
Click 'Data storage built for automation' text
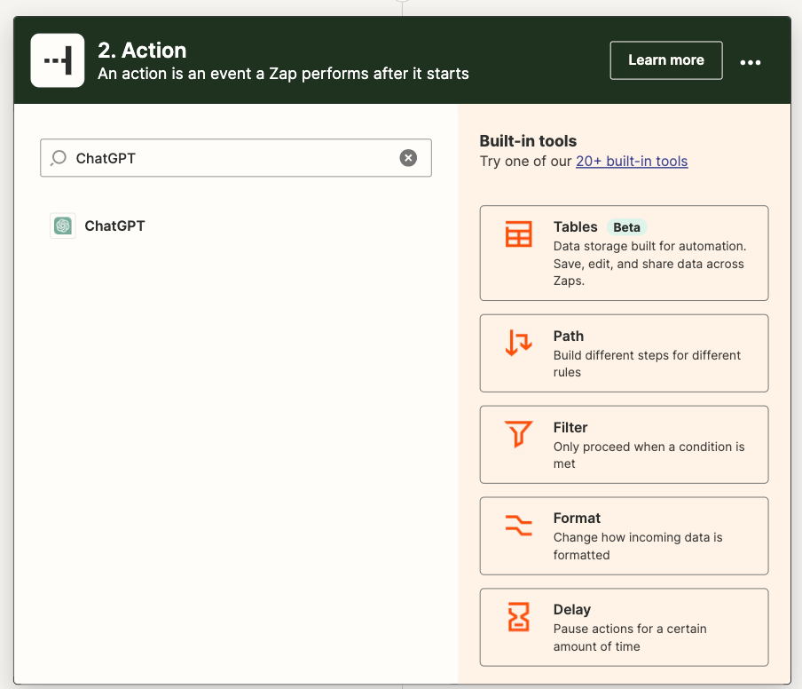coord(649,263)
